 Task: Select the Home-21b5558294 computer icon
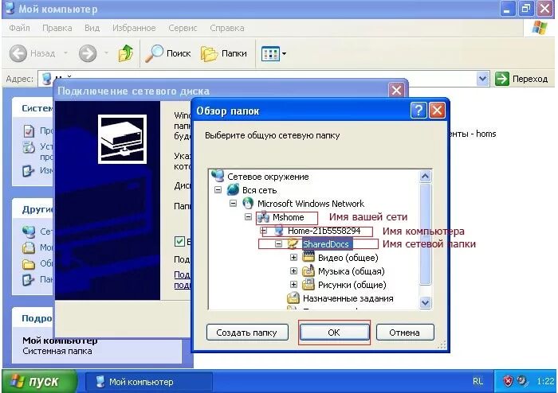tap(278, 231)
